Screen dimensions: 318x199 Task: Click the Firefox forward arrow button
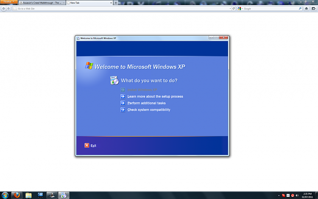(x=8, y=8)
